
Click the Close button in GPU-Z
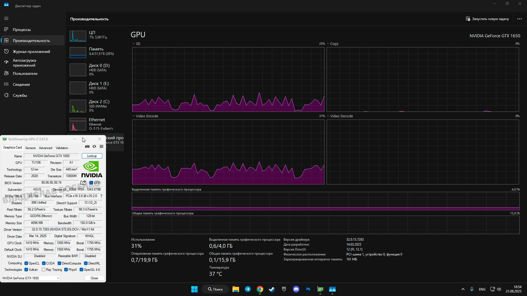pos(94,278)
